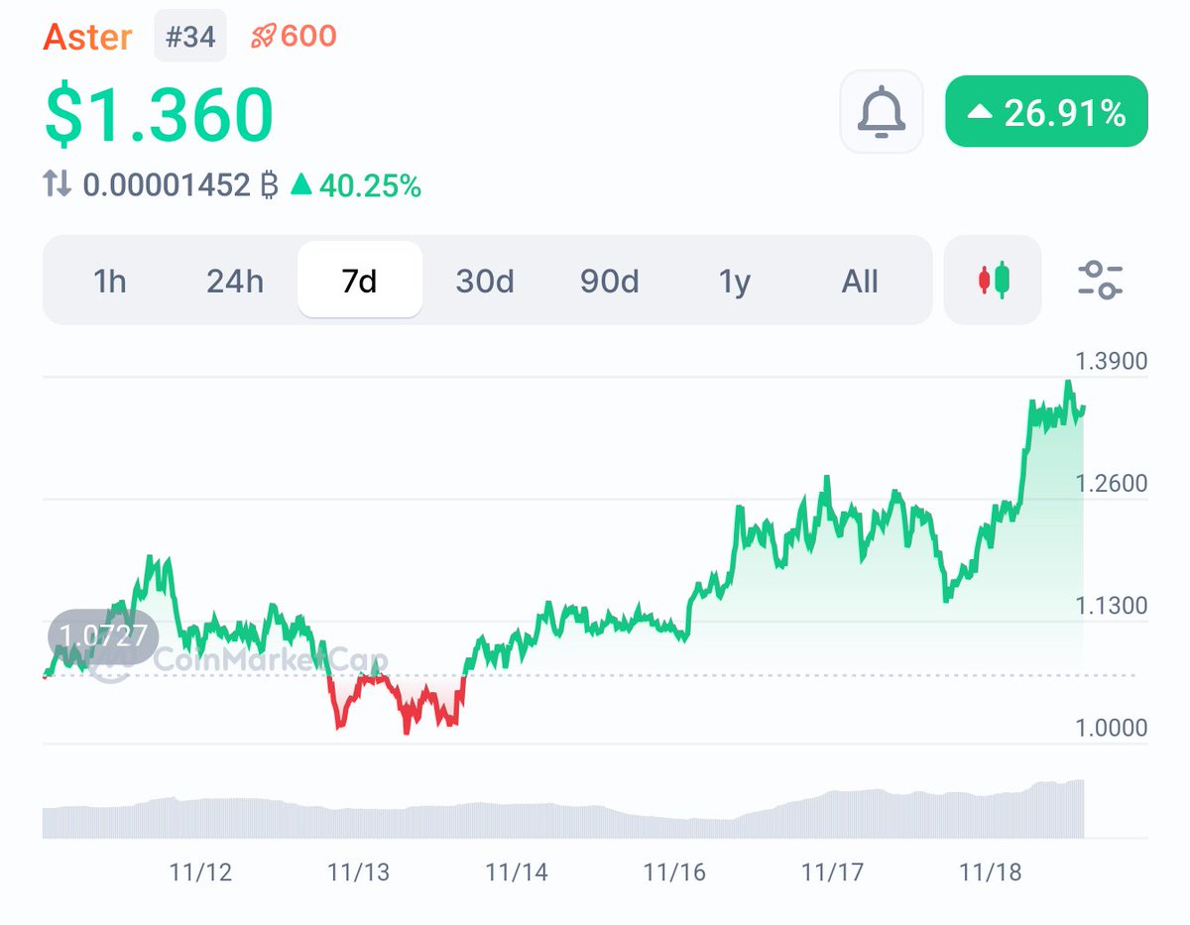Open the price alert bell
1190x925 pixels.
[882, 112]
